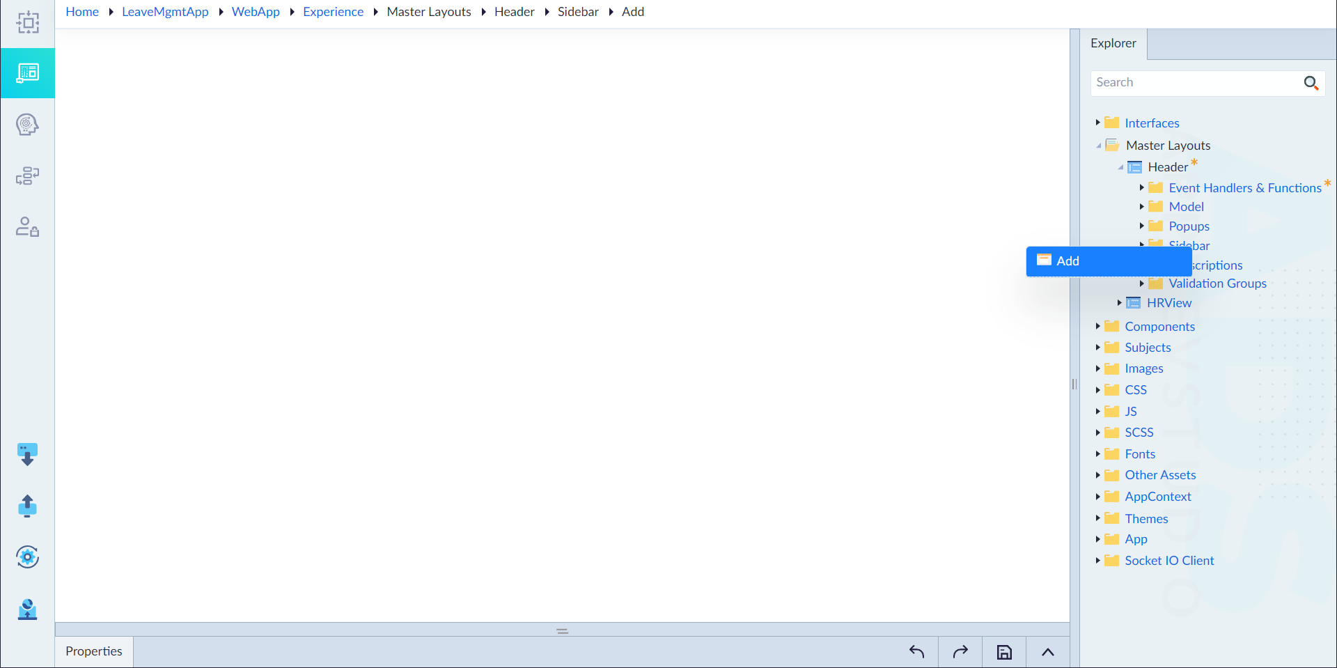This screenshot has width=1337, height=668.
Task: Click the vertical panel splitter handle
Action: tap(1074, 384)
